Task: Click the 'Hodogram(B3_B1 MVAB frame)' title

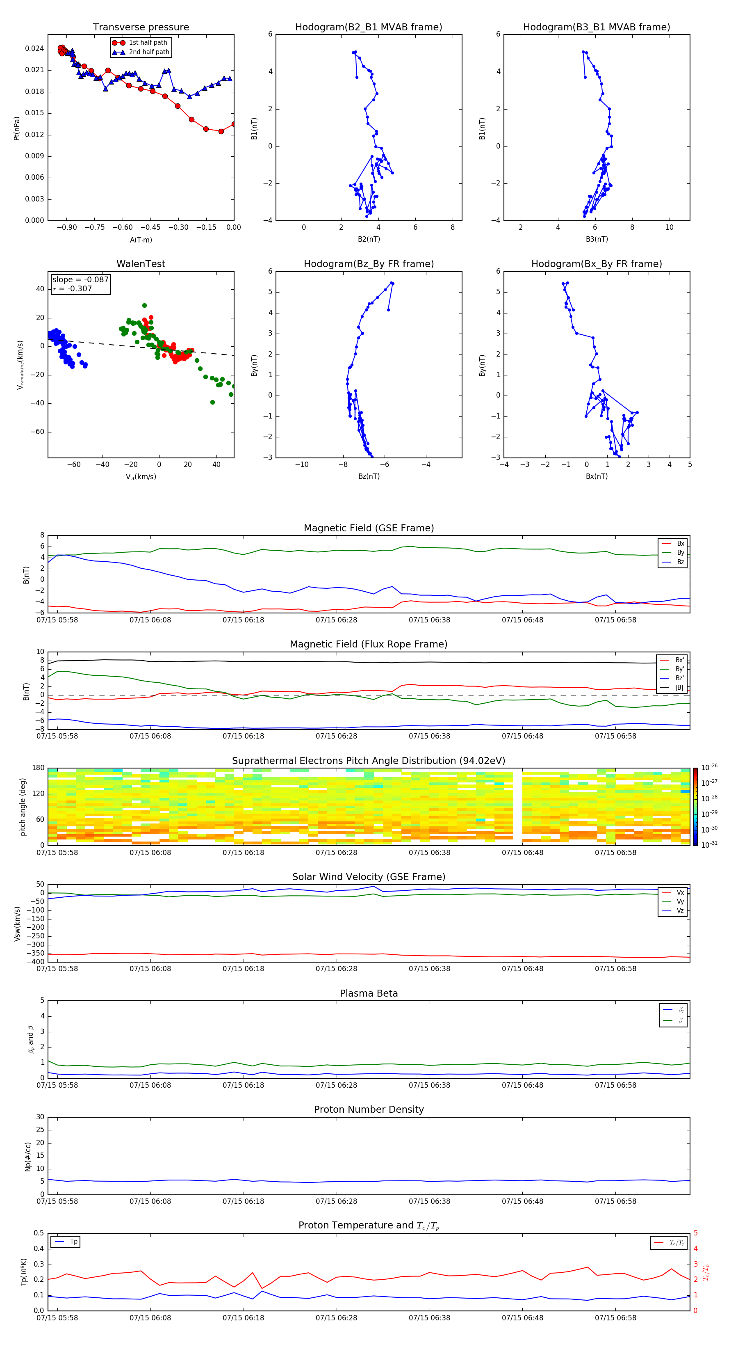Action: pyautogui.click(x=597, y=27)
